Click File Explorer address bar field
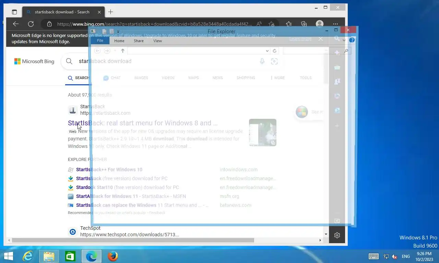 point(196,51)
